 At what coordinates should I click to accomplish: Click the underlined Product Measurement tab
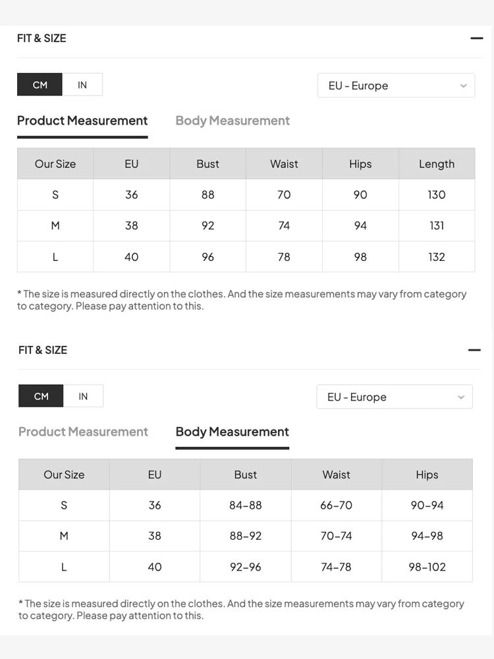tap(82, 121)
